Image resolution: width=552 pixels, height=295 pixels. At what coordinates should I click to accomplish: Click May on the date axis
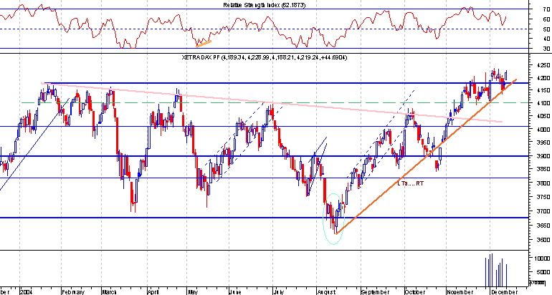tap(193, 292)
